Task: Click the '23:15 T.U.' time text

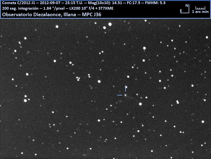Action: tap(74, 3)
